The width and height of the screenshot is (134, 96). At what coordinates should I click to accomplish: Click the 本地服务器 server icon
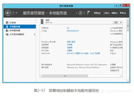click(7, 27)
